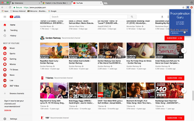Open the Welcome – Blackboard bookmark
Viewport: 194px width, 121px height.
pyautogui.click(x=37, y=11)
